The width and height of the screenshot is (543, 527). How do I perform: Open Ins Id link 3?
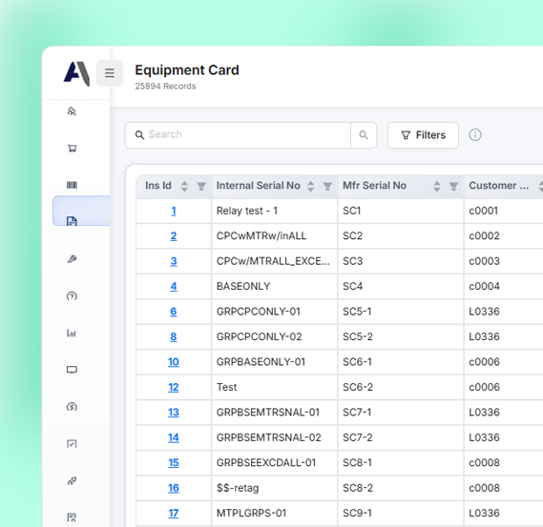point(174,261)
